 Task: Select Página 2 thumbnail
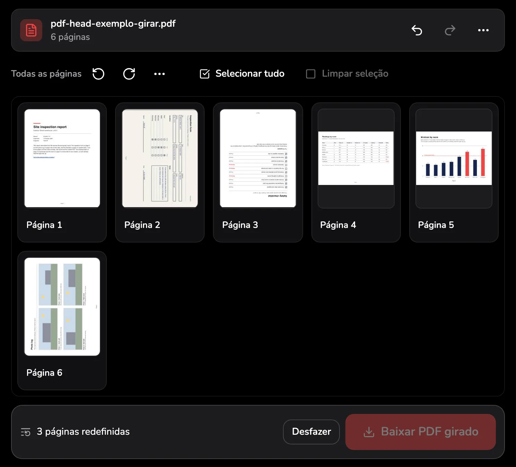click(160, 158)
